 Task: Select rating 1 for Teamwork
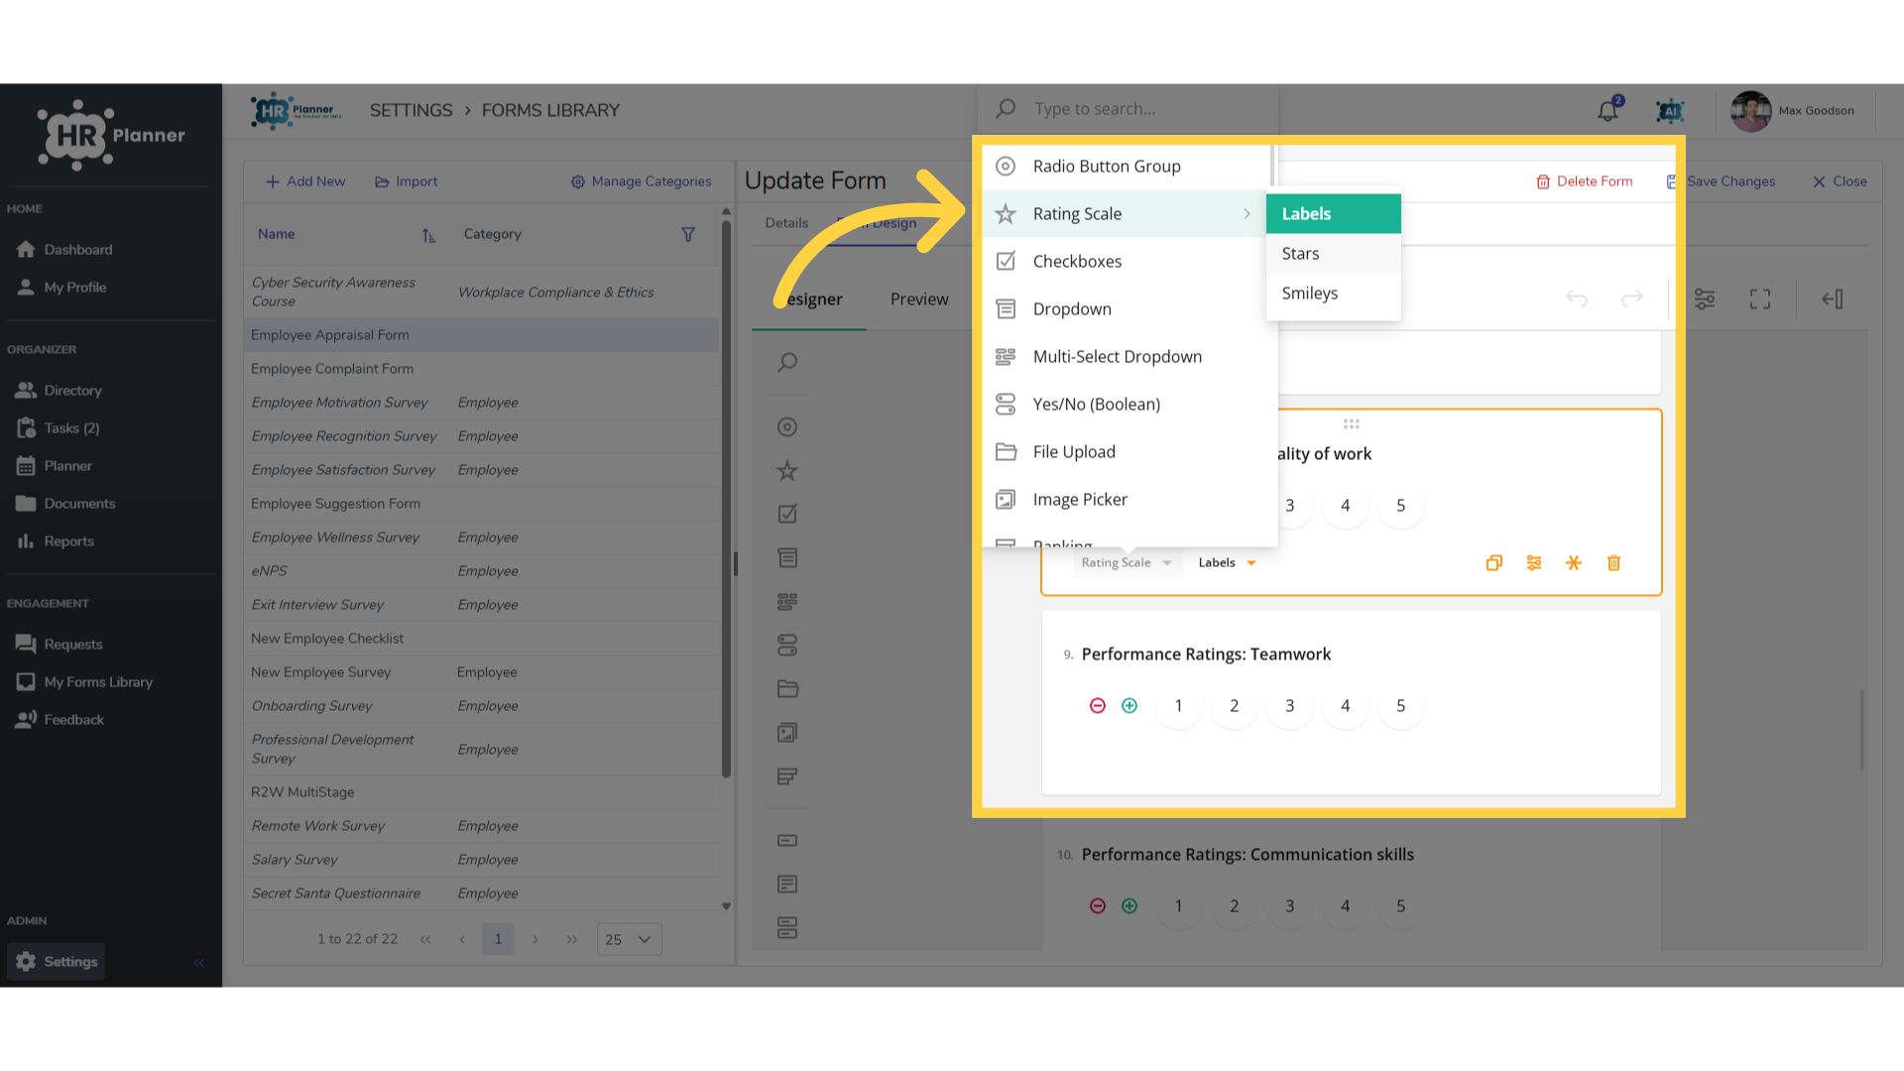[x=1179, y=706]
